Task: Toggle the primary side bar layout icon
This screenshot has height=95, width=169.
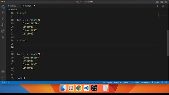Action: coord(157,2)
